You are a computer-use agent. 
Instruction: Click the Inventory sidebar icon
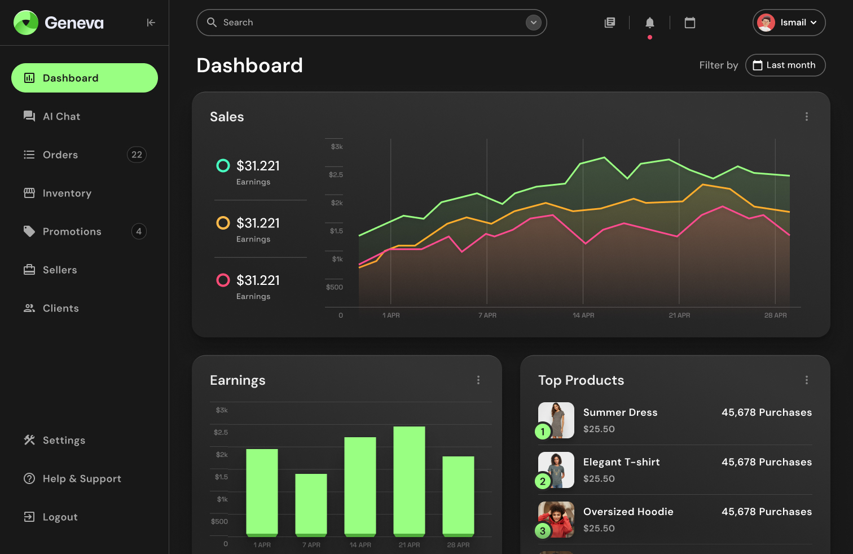(x=29, y=193)
